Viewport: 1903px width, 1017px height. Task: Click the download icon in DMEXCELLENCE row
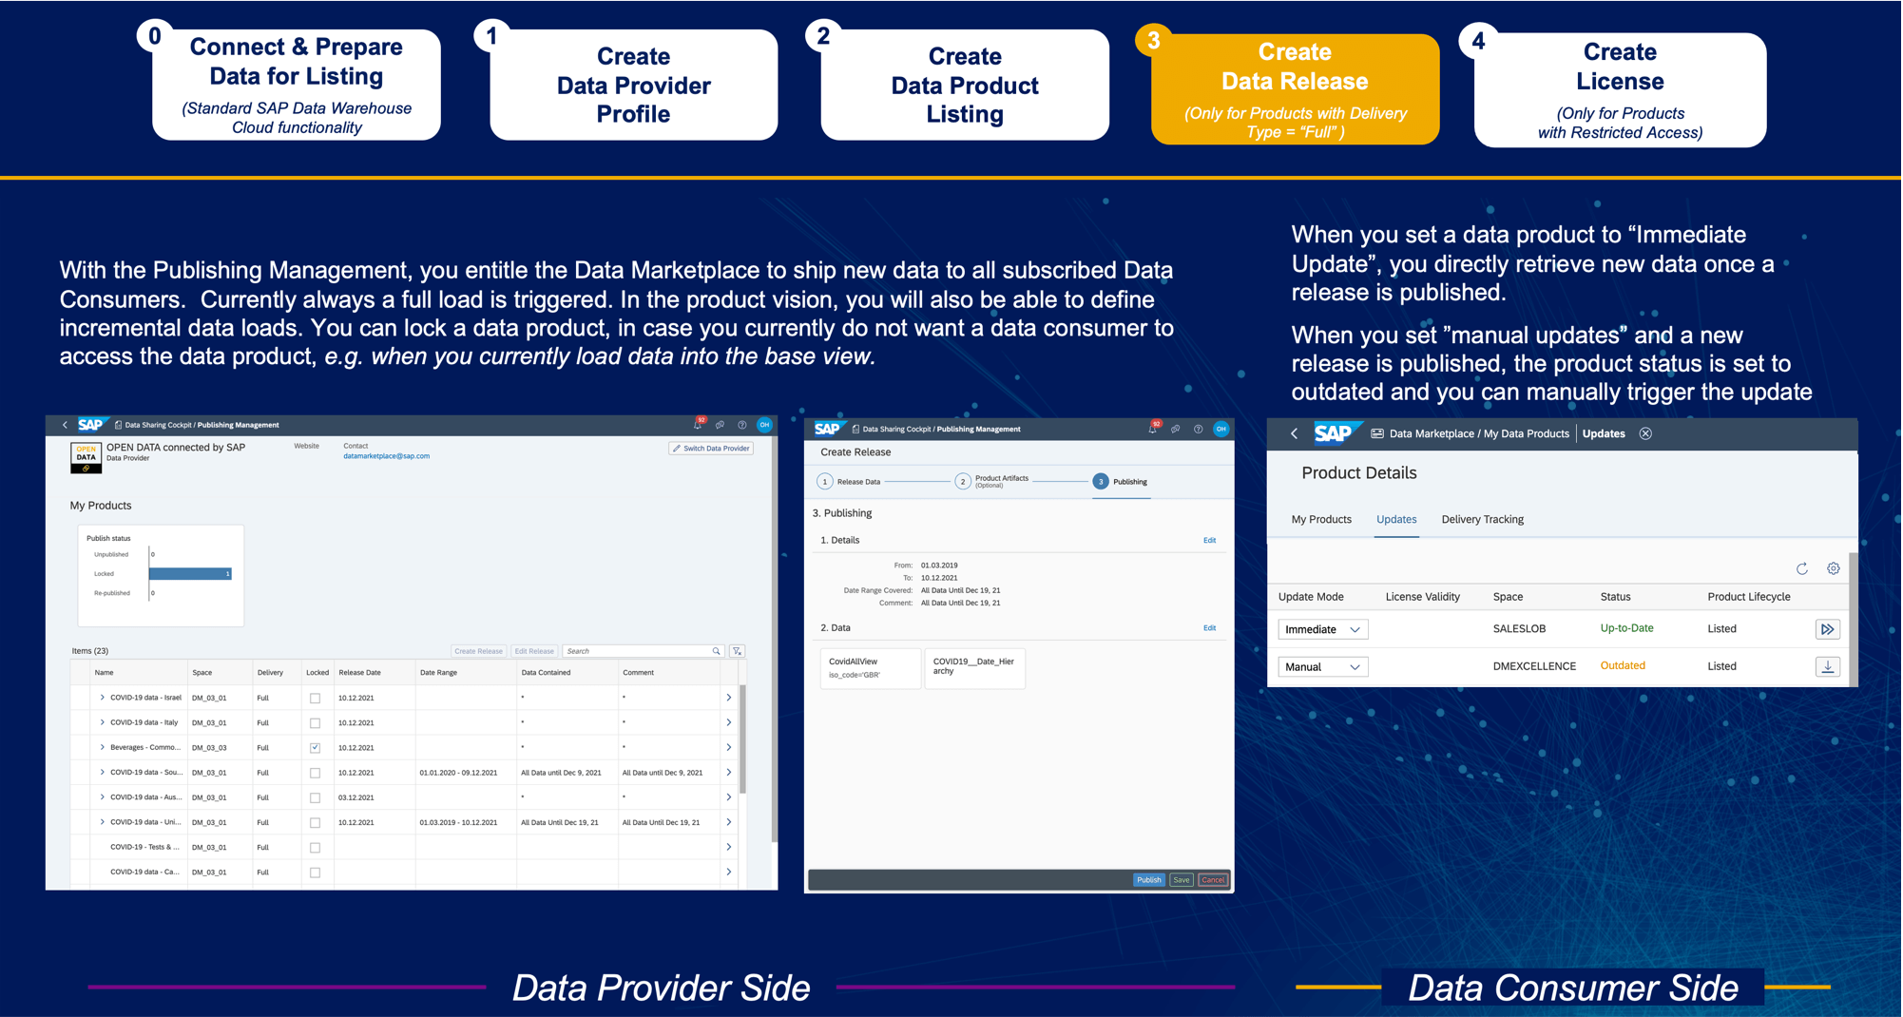pyautogui.click(x=1827, y=666)
